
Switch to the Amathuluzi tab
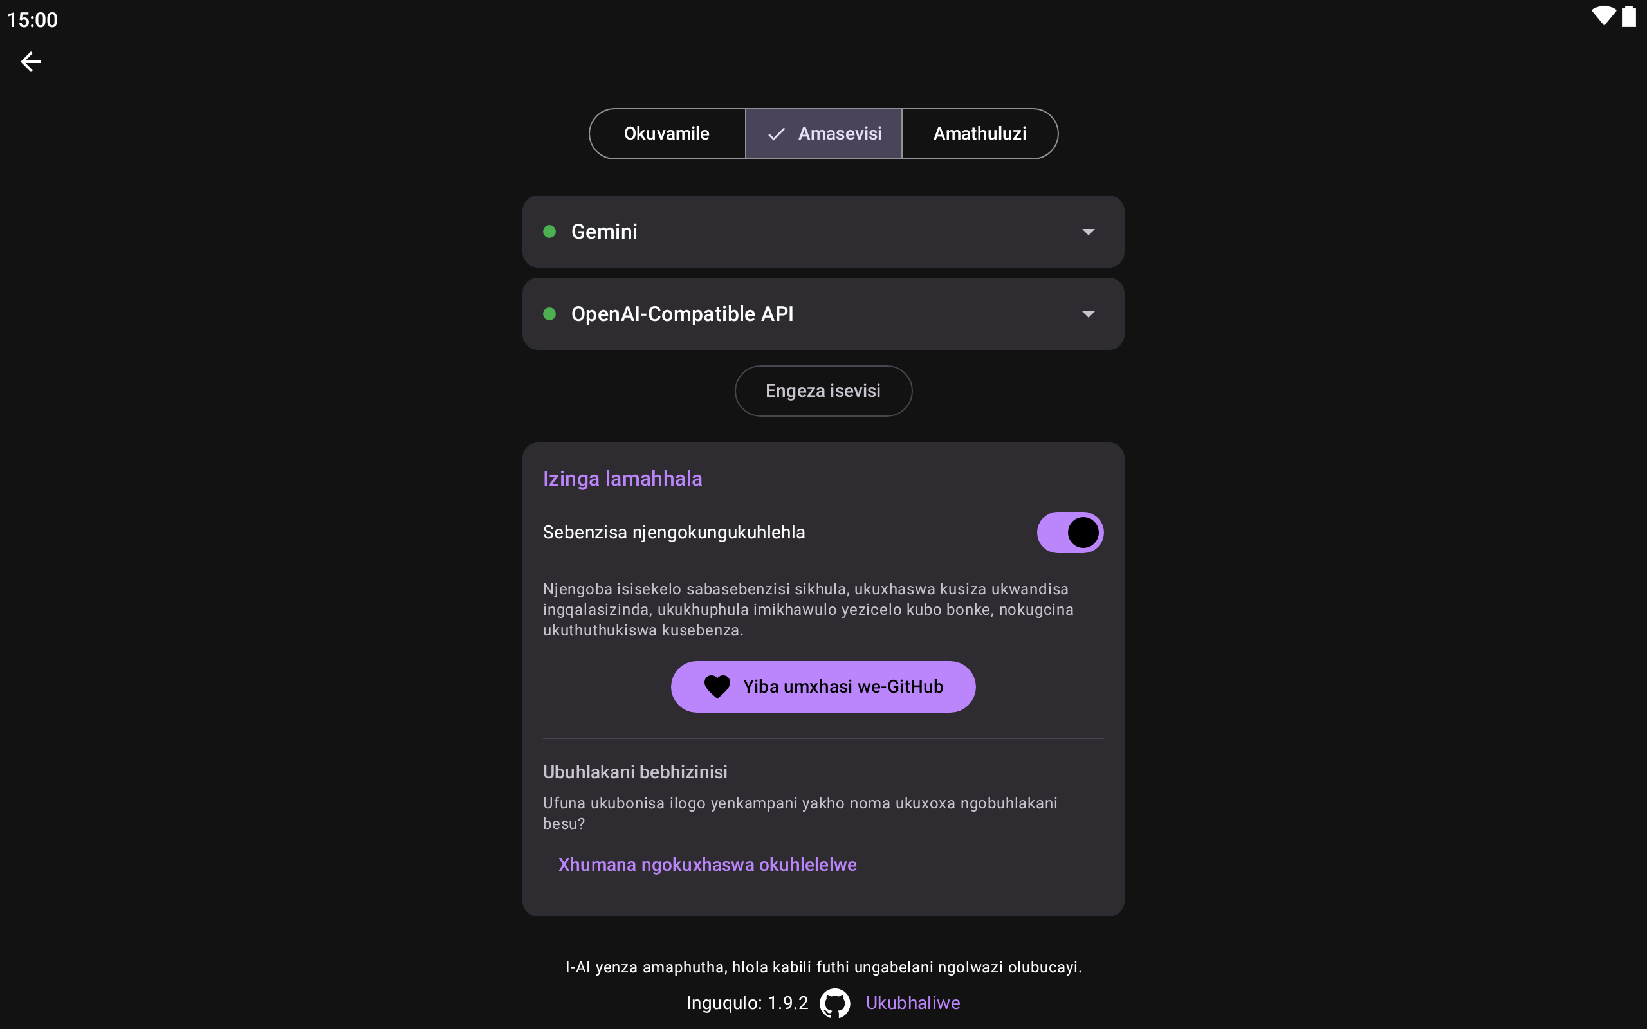pyautogui.click(x=979, y=134)
